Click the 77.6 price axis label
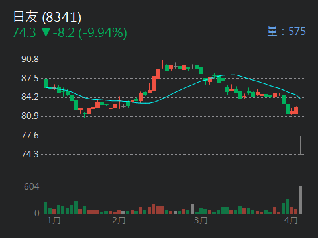 point(30,135)
